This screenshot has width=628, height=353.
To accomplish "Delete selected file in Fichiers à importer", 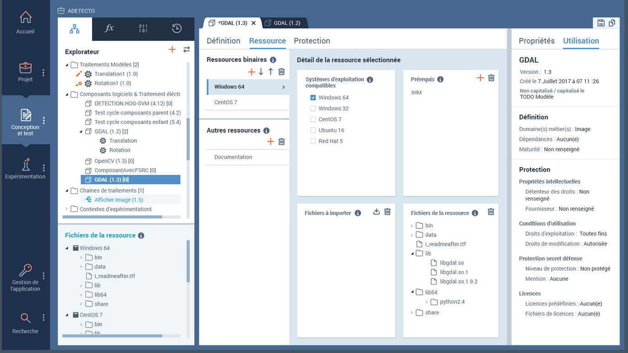I will click(387, 212).
